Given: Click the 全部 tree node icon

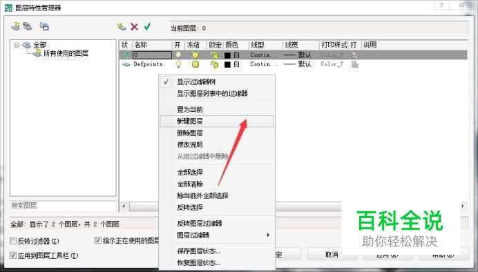Looking at the screenshot, I should click(26, 45).
